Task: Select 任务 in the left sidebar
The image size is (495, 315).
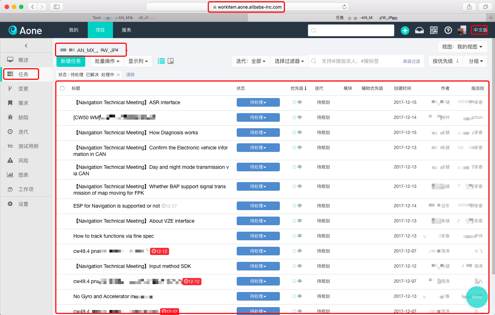Action: point(26,74)
